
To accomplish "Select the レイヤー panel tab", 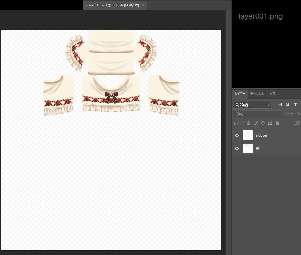I will tap(240, 94).
